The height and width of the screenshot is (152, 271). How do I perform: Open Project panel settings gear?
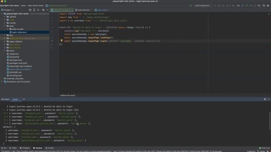coord(43,10)
